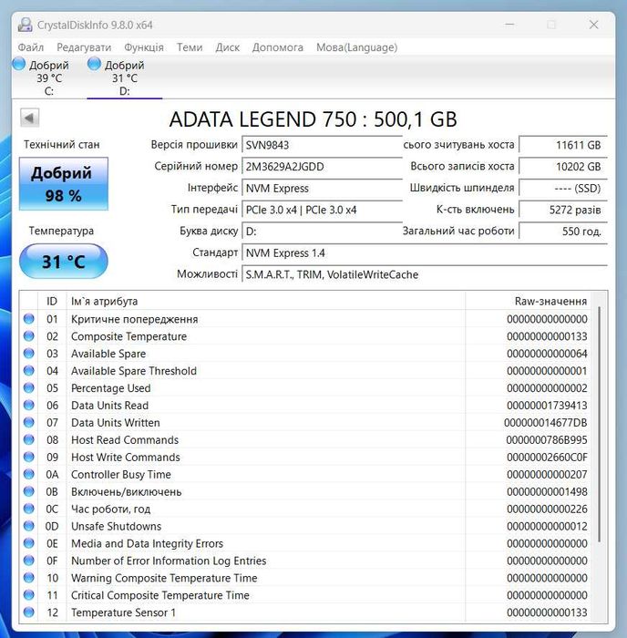
Task: Click the Добрий 98 % health status button
Action: pos(64,184)
